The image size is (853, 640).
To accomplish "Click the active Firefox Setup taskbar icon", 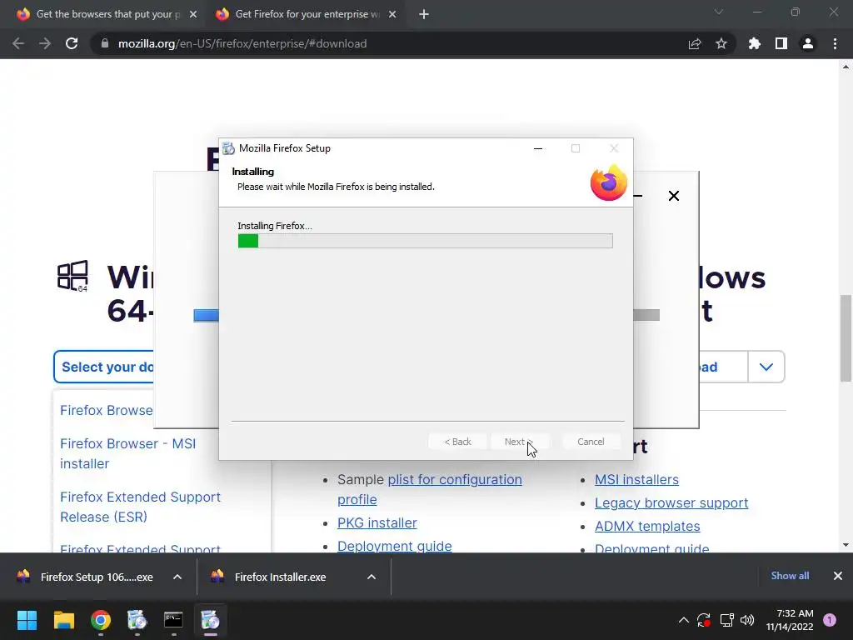I will click(x=210, y=620).
